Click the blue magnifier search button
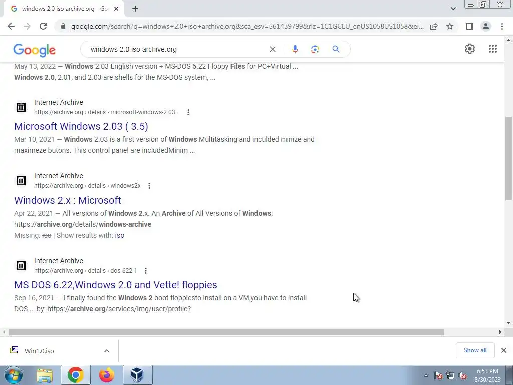513x385 pixels. point(336,49)
